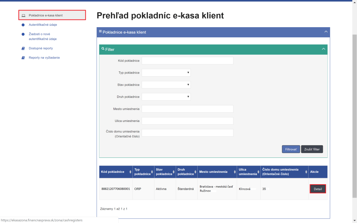
Task: Open the Stav pokladnice dropdown
Action: 166,85
